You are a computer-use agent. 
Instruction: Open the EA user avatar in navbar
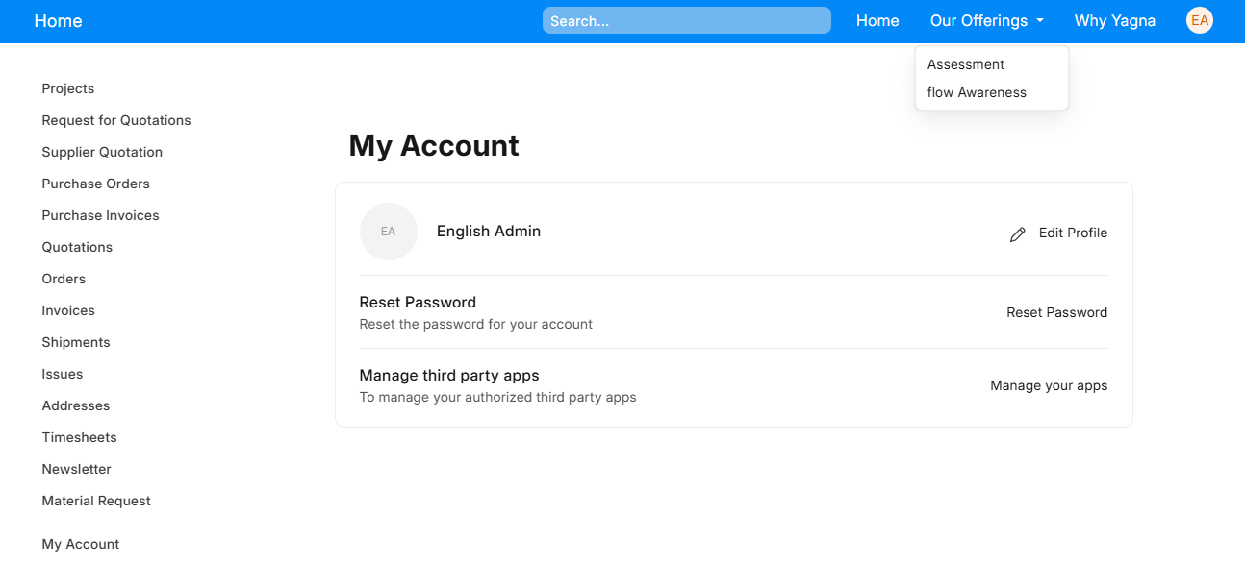coord(1199,20)
